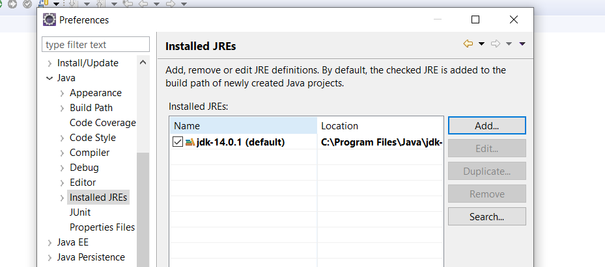The height and width of the screenshot is (267, 605).
Task: Click the Add... button
Action: [x=486, y=126]
